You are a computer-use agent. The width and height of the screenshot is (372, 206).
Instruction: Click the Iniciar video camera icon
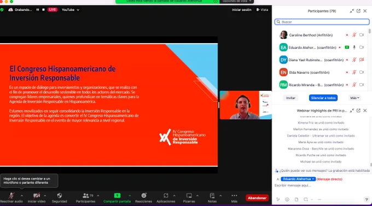[x=36, y=196]
